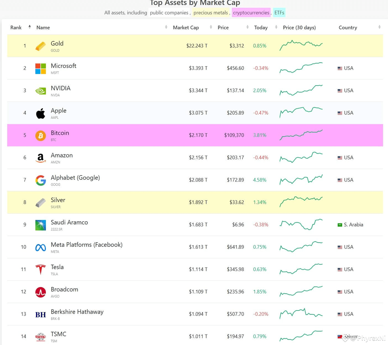Click the USA flag in Microsoft row
Screen dimensions: 388x345
tap(340, 68)
